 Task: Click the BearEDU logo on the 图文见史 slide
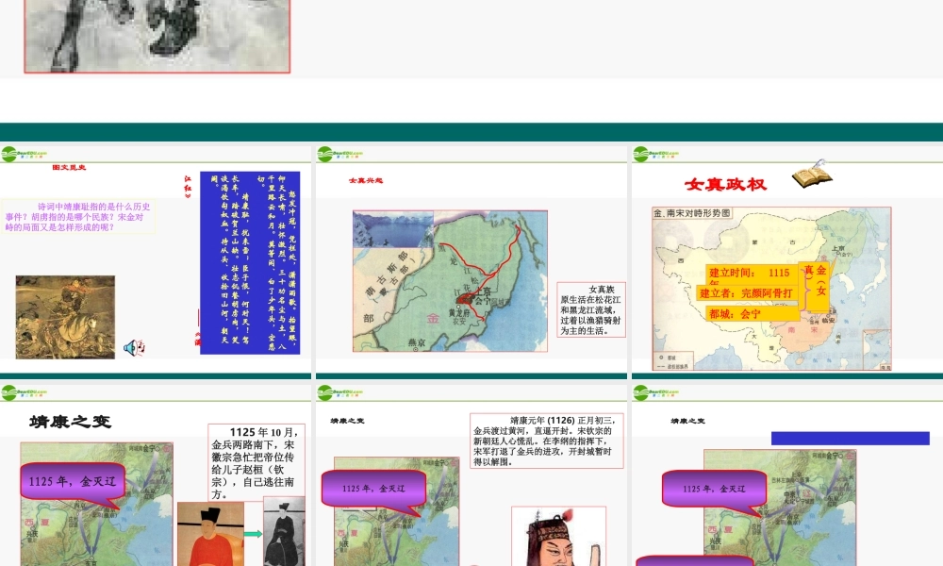(x=25, y=154)
